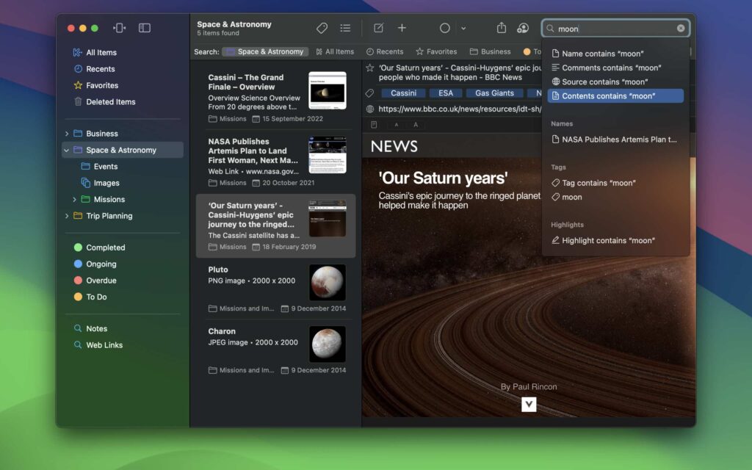Image resolution: width=752 pixels, height=470 pixels.
Task: Click the share icon in the toolbar
Action: [502, 28]
